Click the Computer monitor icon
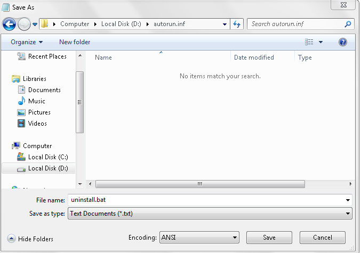 pyautogui.click(x=16, y=145)
